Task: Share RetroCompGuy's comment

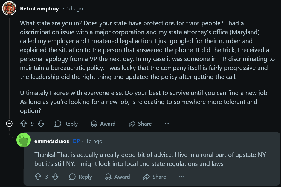Action: click(140, 124)
